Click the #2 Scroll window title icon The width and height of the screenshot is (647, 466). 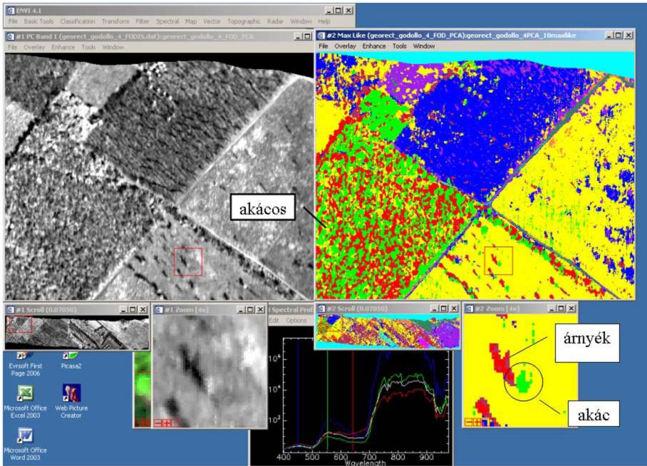(x=321, y=309)
